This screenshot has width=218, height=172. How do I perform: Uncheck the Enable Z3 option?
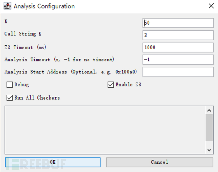[x=111, y=85]
